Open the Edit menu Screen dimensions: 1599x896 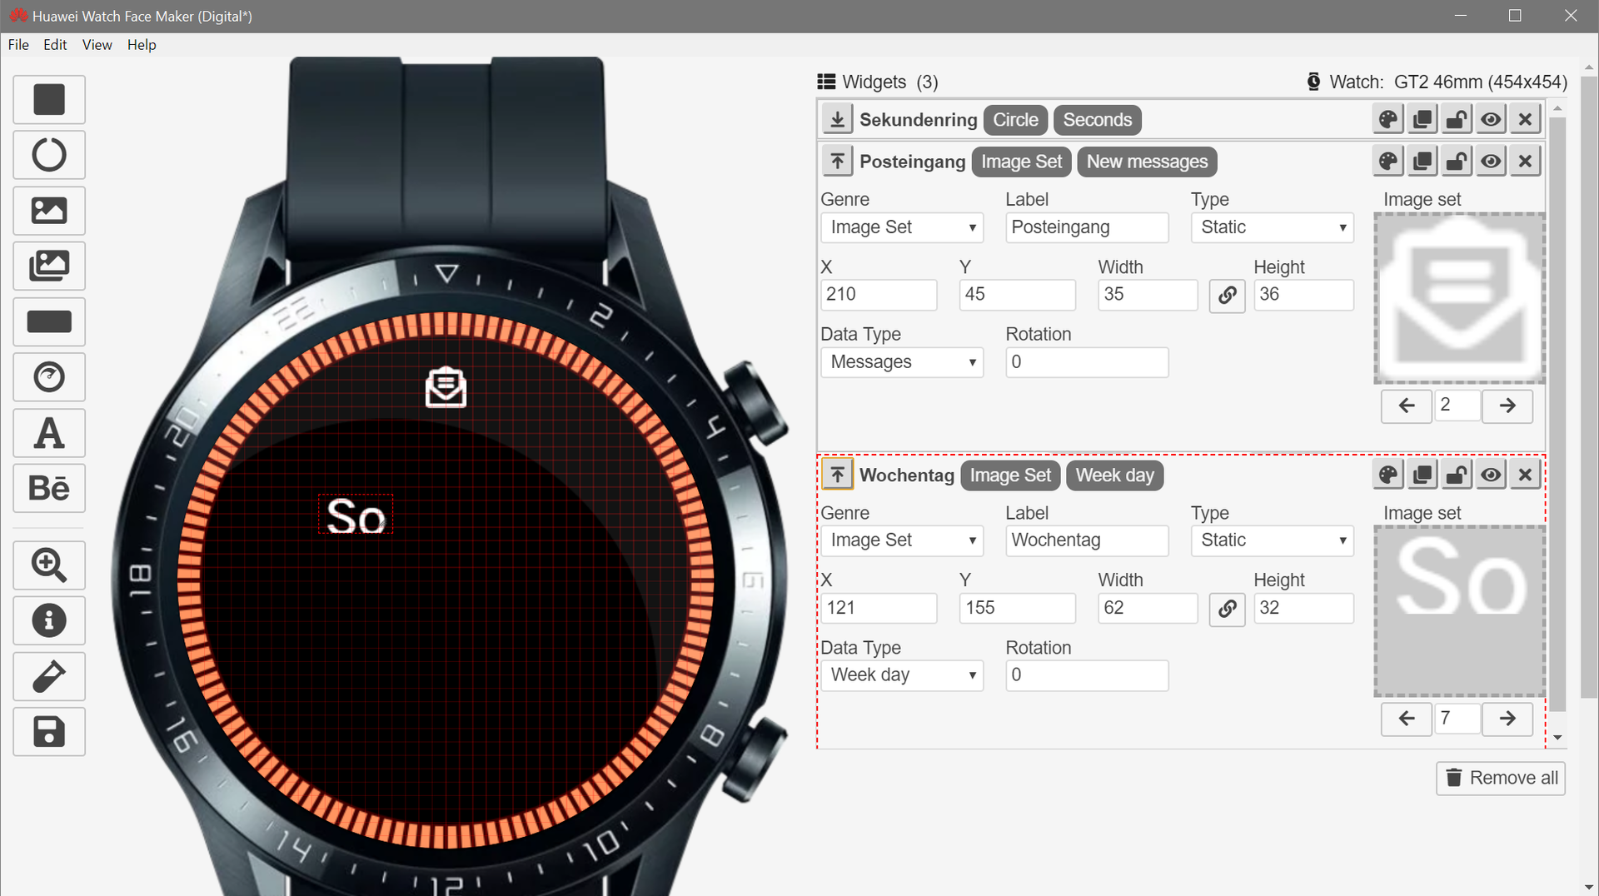click(55, 45)
